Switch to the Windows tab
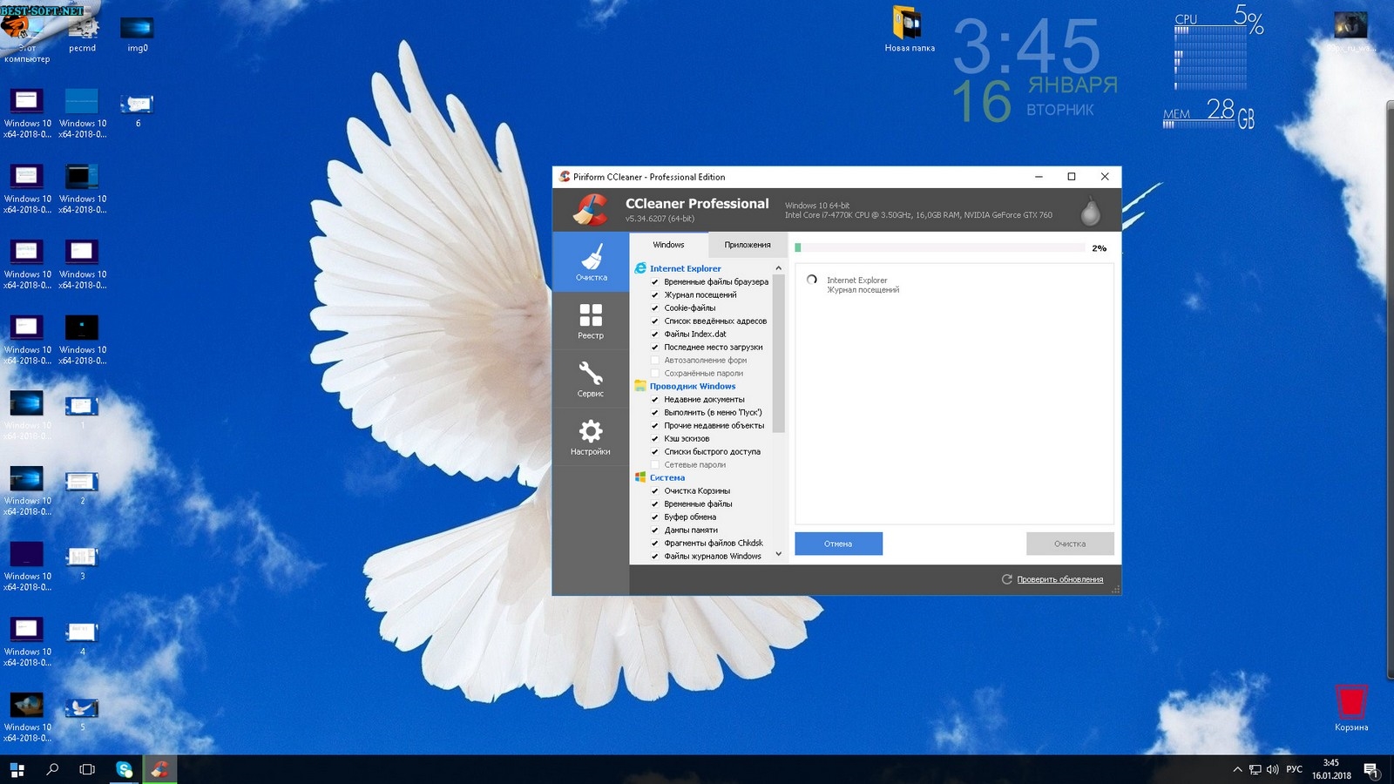 (x=668, y=245)
